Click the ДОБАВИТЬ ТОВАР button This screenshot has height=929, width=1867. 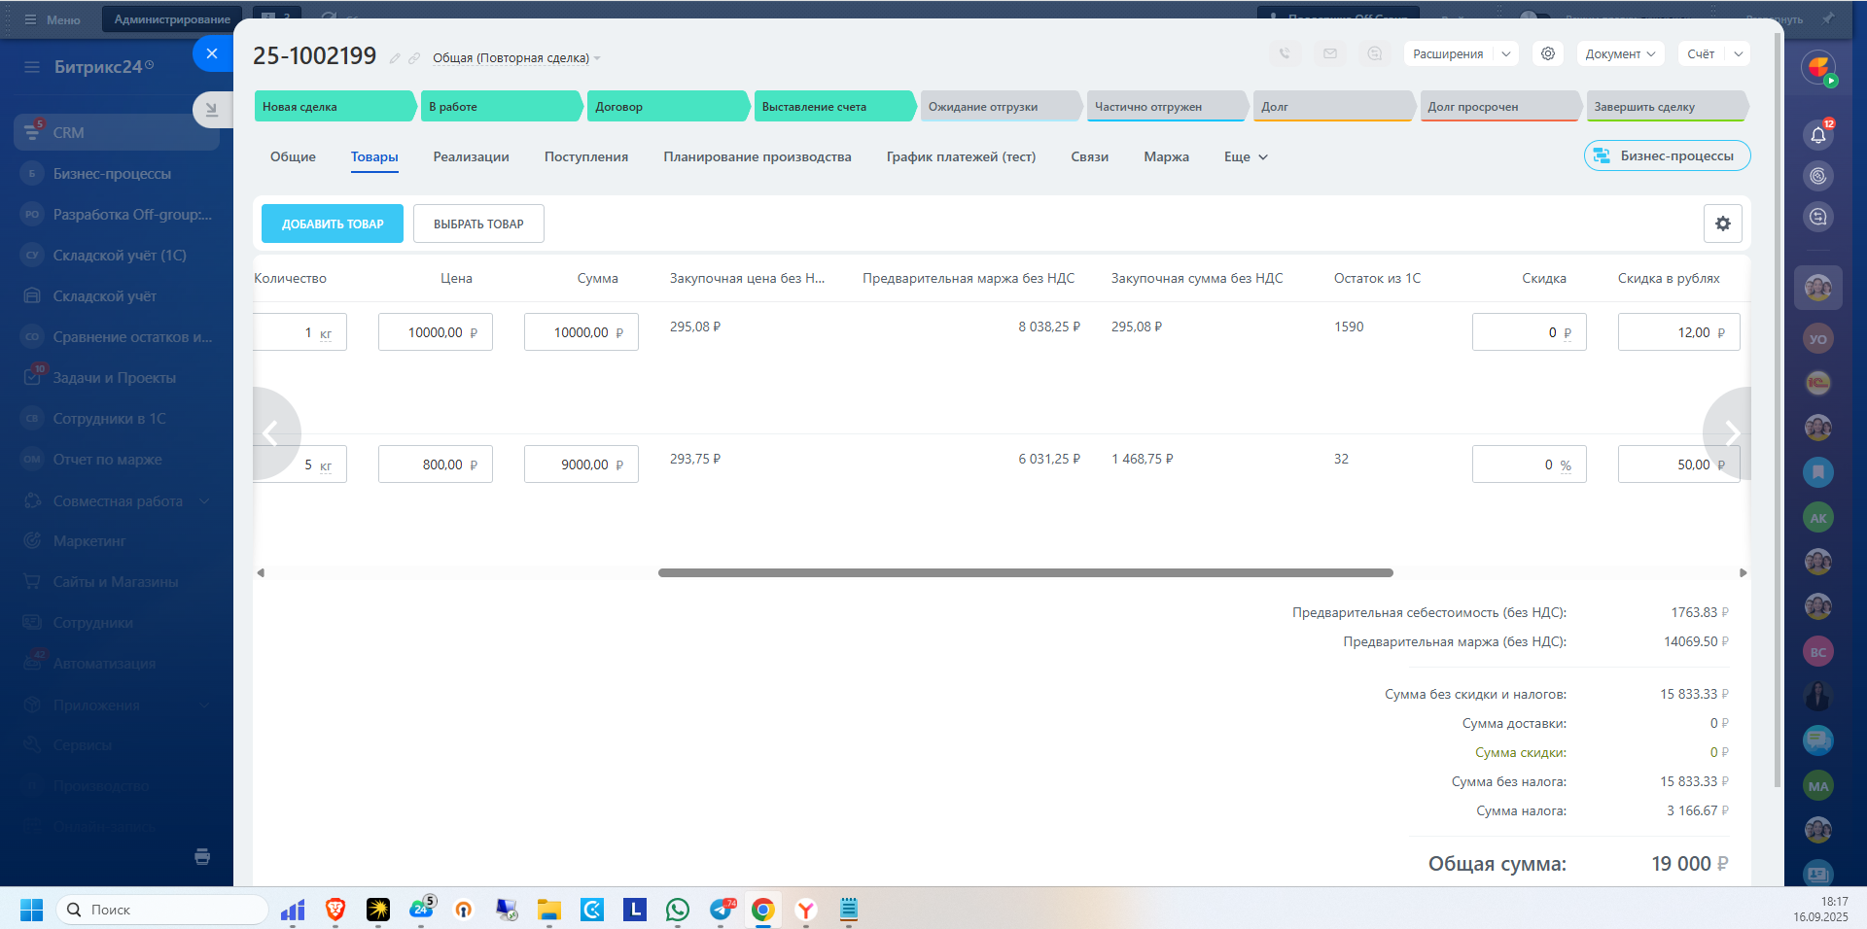(x=333, y=224)
